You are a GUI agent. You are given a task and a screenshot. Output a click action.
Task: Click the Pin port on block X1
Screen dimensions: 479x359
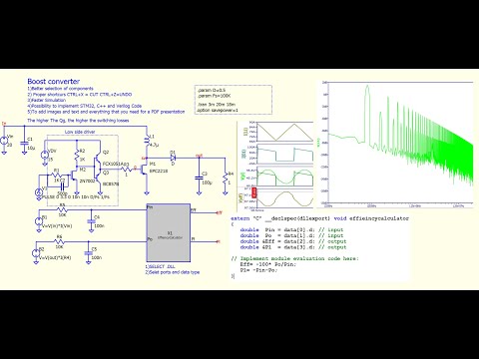[150, 207]
